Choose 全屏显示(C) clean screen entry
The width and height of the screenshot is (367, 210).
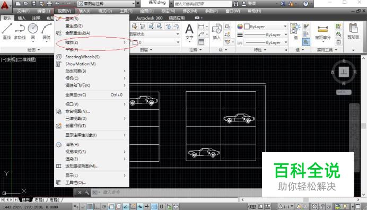(92, 95)
